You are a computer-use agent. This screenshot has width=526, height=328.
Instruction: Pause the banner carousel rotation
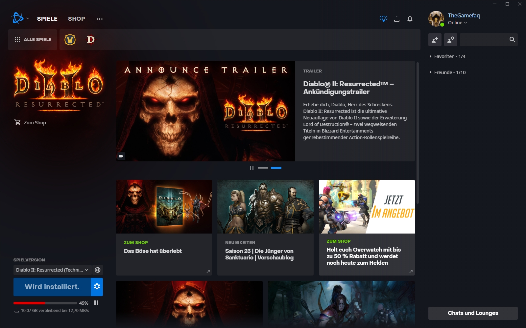(x=252, y=168)
